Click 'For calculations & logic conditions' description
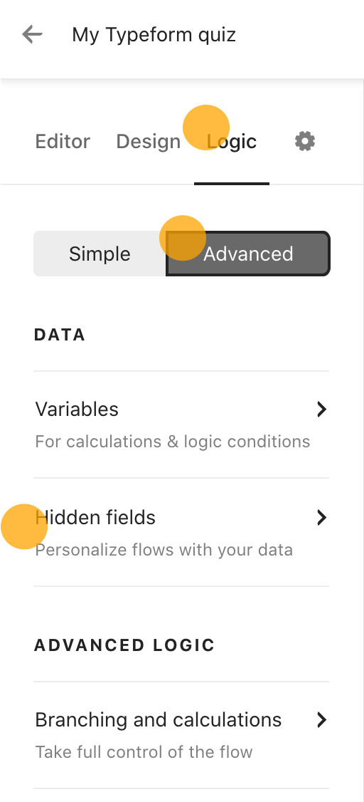The height and width of the screenshot is (802, 364). click(173, 442)
